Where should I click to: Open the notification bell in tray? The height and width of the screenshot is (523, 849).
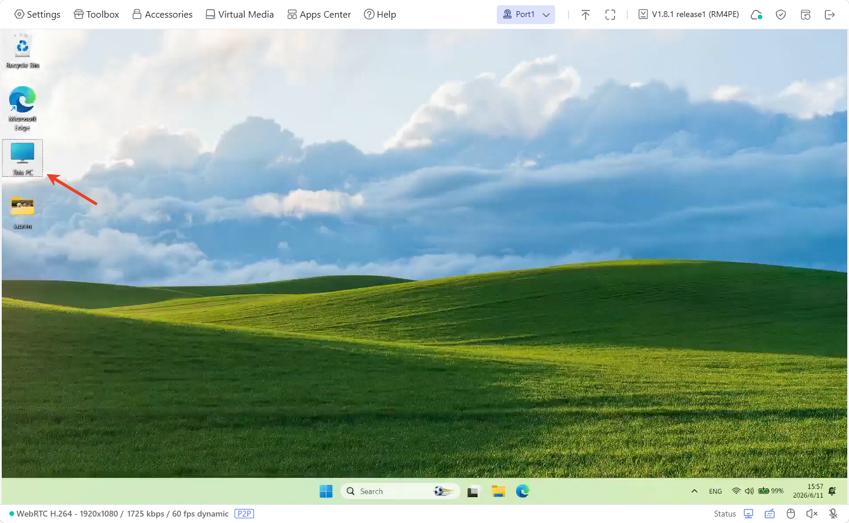tap(832, 491)
